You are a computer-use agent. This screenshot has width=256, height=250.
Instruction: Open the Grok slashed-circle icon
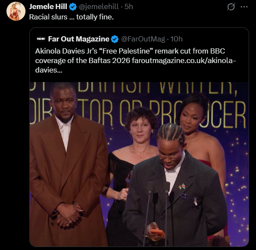click(231, 7)
